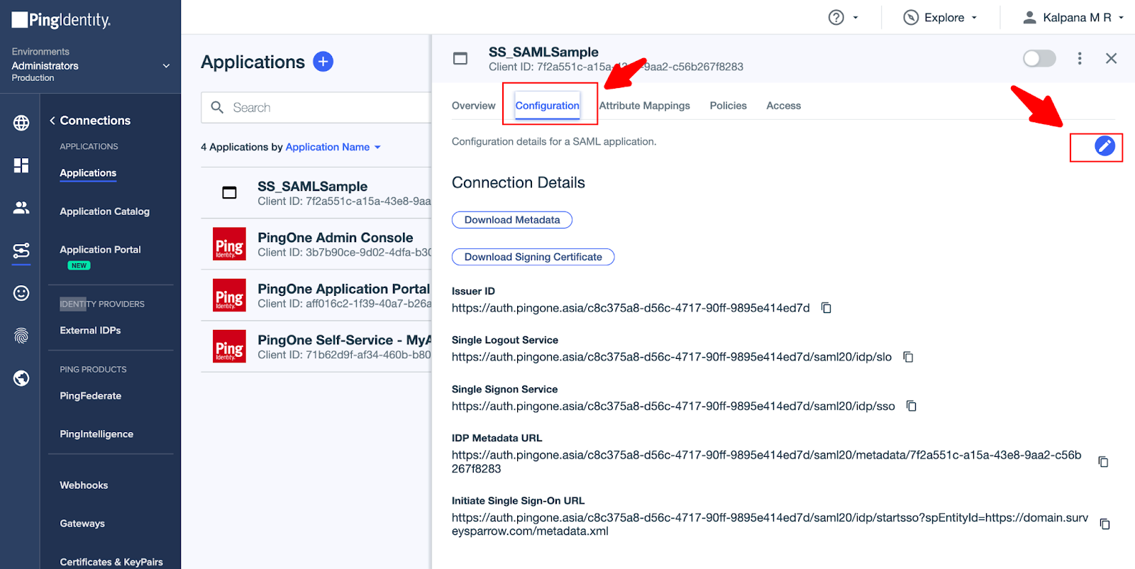The height and width of the screenshot is (569, 1135).
Task: Expand the Kalpana M R user menu
Action: (1073, 18)
